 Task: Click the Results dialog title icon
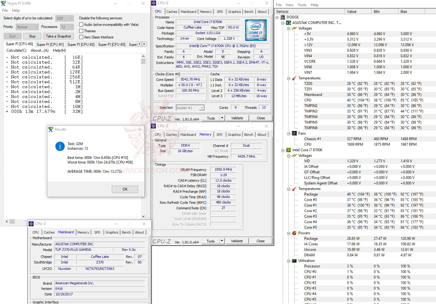tap(51, 129)
